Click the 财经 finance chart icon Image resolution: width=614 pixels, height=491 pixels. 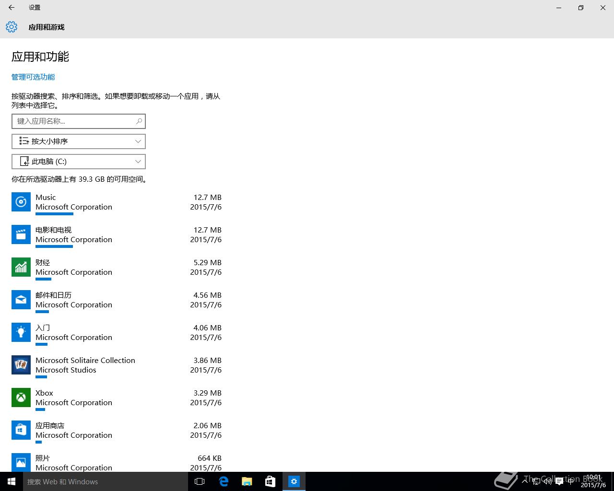(x=21, y=267)
